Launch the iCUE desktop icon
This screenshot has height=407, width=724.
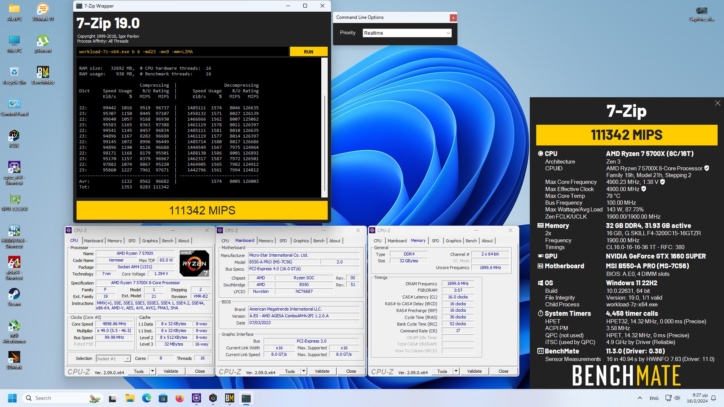(14, 139)
